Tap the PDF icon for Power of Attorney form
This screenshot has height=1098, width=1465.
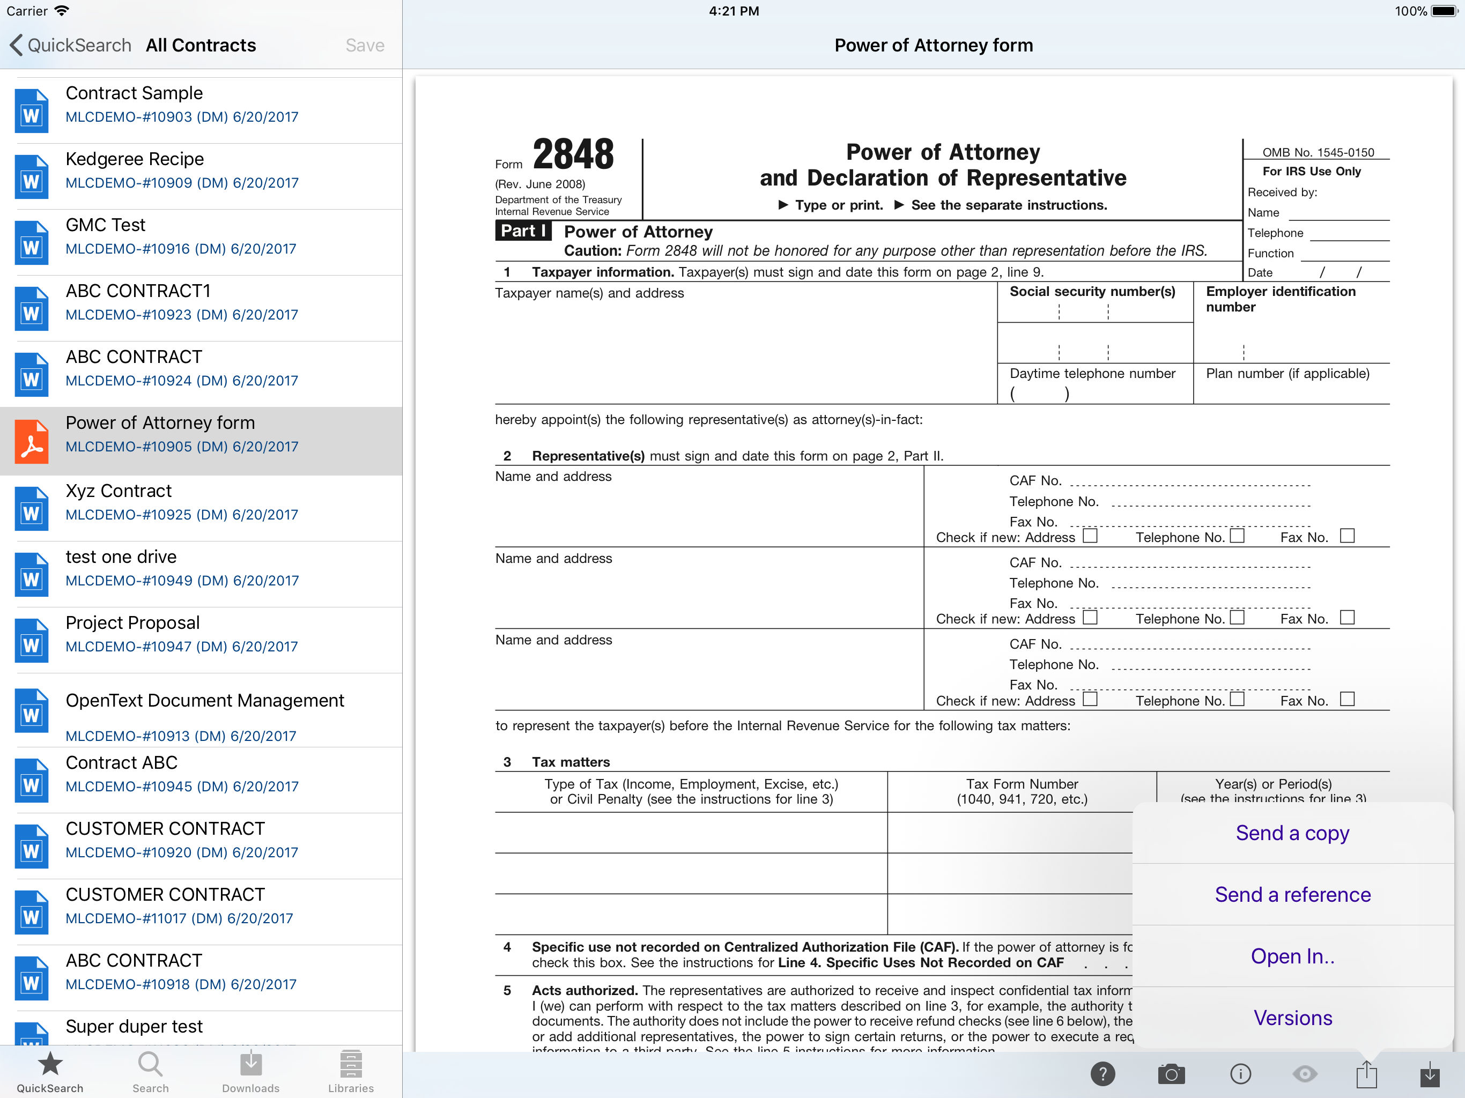click(31, 441)
